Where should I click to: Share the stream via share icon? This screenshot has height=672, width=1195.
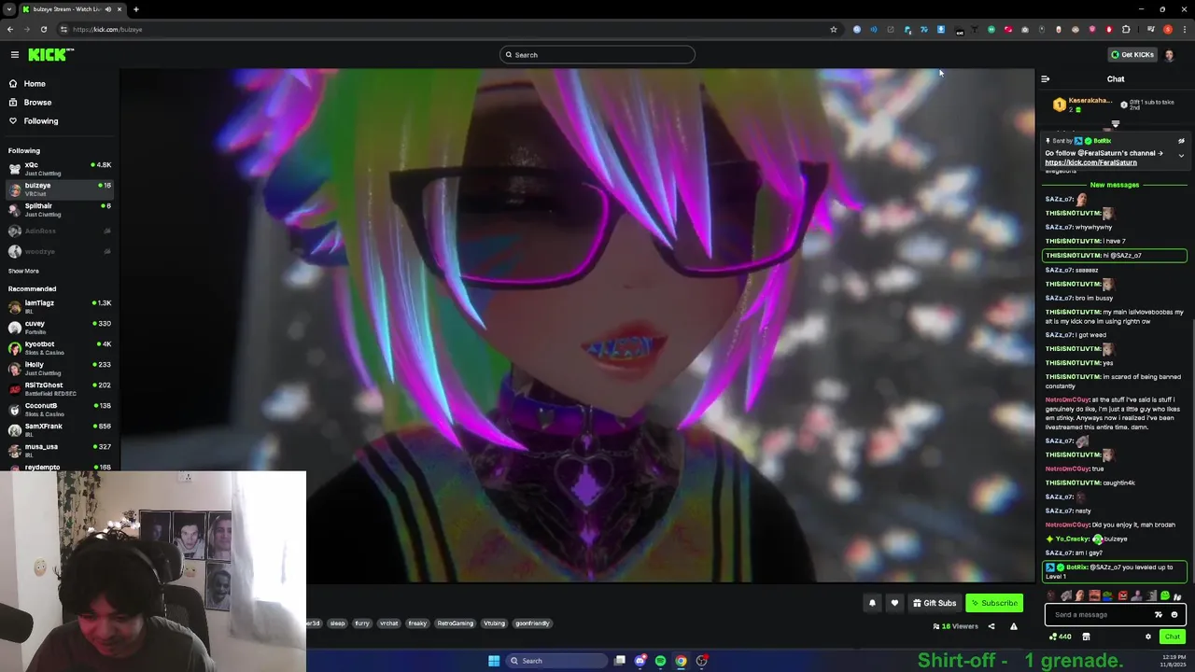991,626
